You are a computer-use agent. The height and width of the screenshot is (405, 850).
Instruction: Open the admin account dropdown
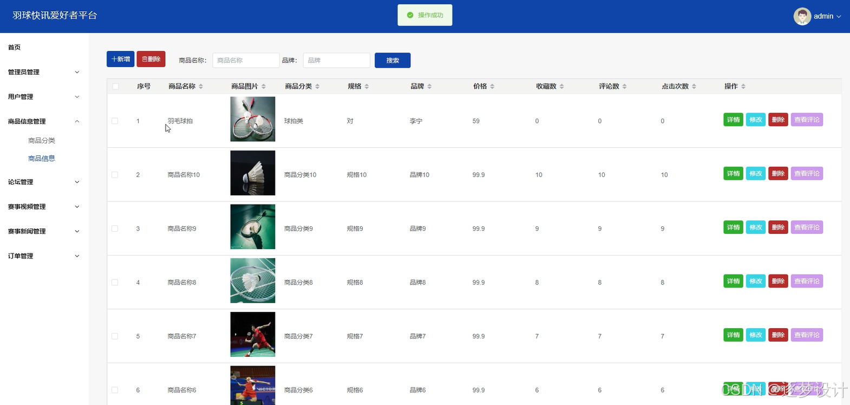pyautogui.click(x=827, y=16)
